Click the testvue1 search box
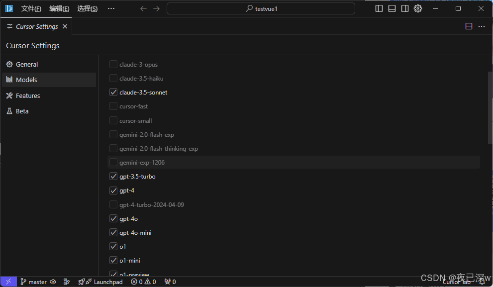 click(261, 9)
